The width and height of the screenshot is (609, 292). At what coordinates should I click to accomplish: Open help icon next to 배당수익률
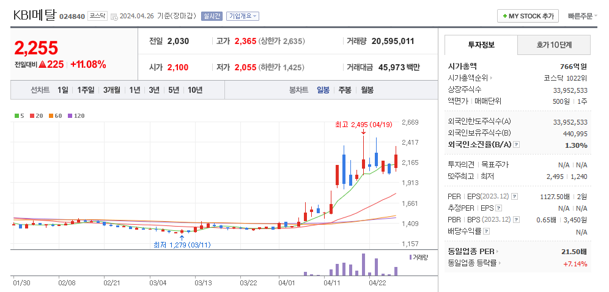point(486,231)
